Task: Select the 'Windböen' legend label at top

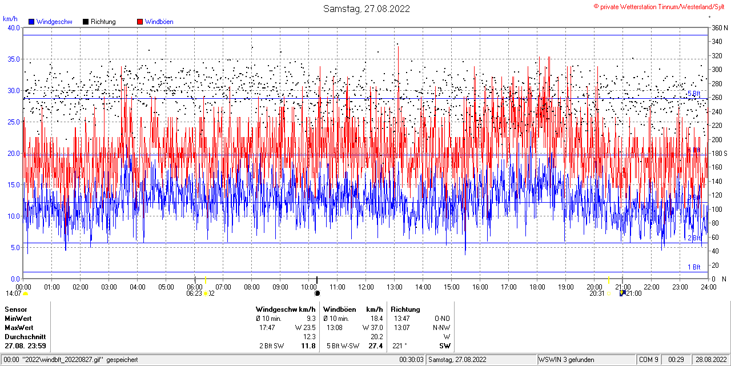Action: tap(159, 22)
